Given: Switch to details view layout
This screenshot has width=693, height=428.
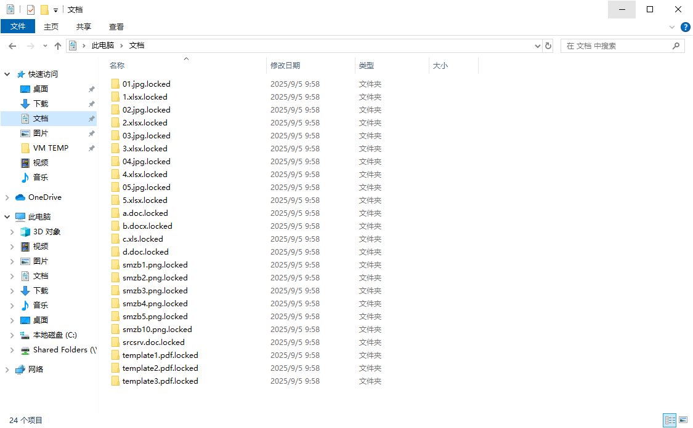Looking at the screenshot, I should 670,420.
